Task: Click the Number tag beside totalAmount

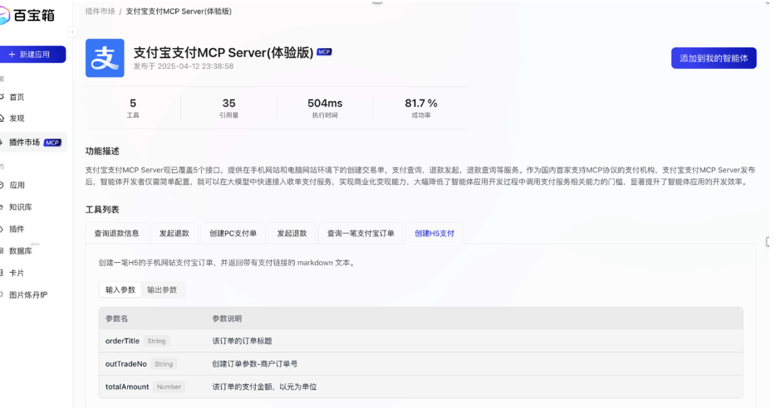Action: [169, 386]
